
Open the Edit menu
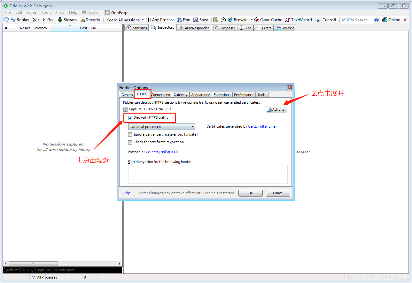click(19, 12)
